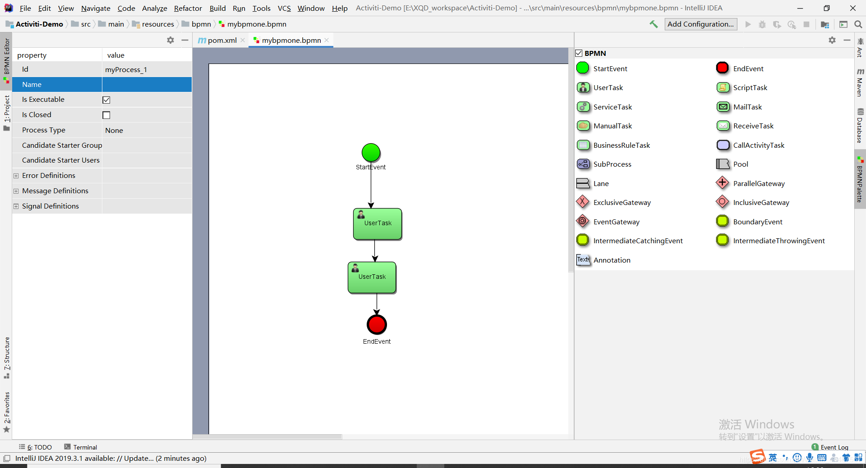Viewport: 866px width, 468px height.
Task: Open the properties panel settings gear
Action: pyautogui.click(x=170, y=40)
